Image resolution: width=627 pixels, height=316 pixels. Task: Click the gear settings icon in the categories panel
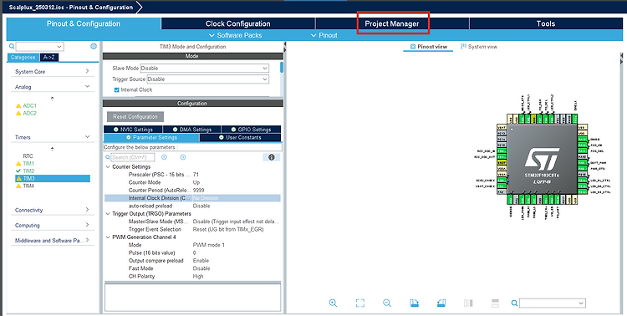click(x=94, y=47)
